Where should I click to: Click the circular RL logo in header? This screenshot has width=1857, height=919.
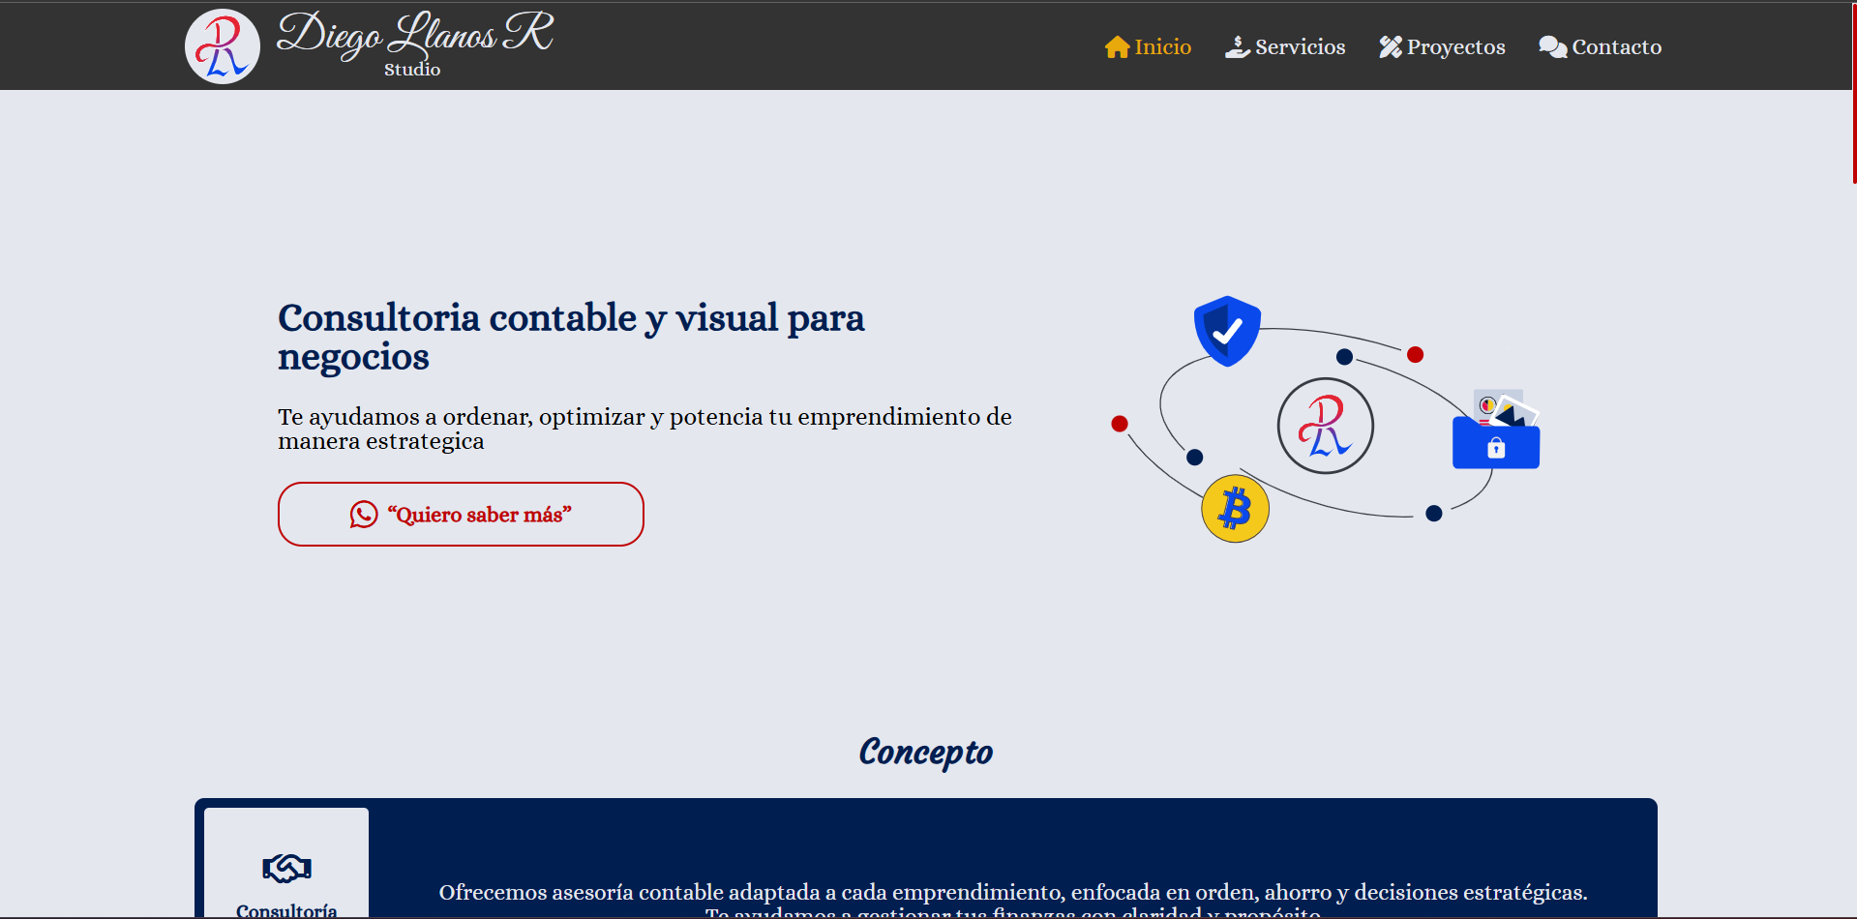pos(223,46)
